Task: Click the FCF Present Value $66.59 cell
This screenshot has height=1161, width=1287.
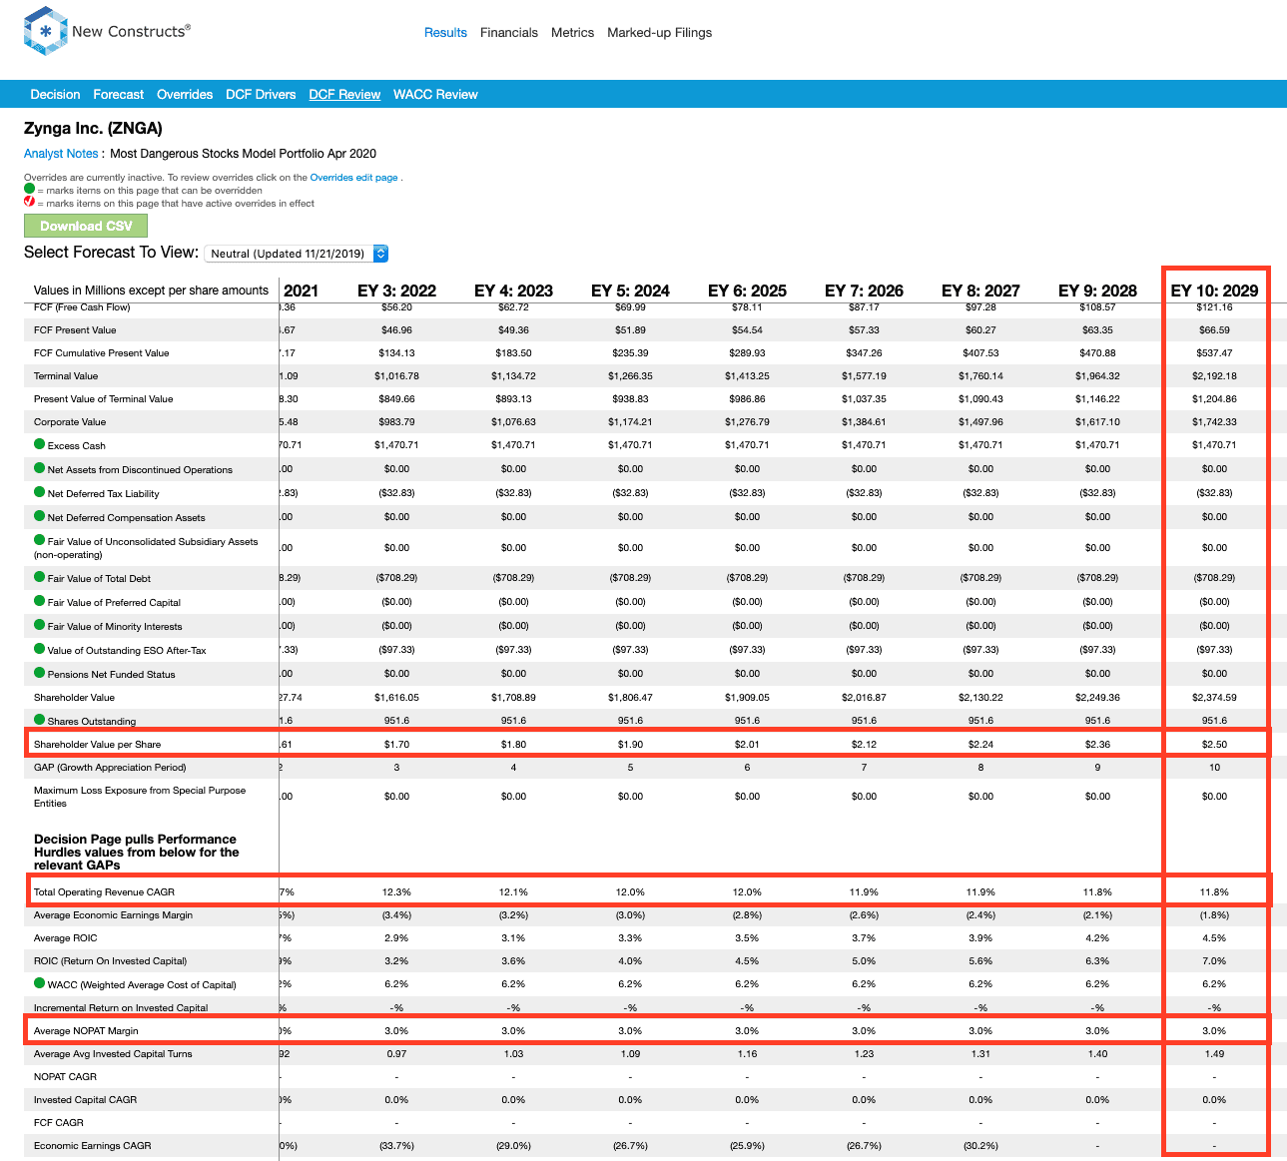Action: tap(1214, 330)
